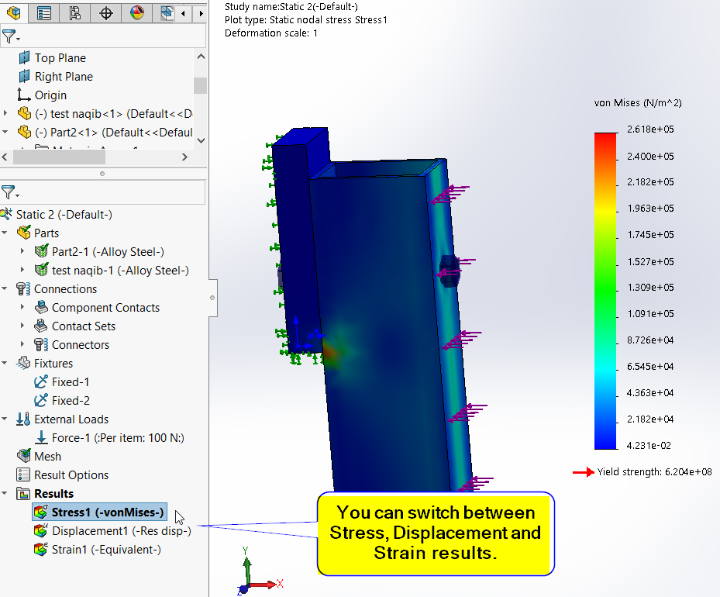Expand Connectors
This screenshot has width=720, height=597.
(x=22, y=344)
